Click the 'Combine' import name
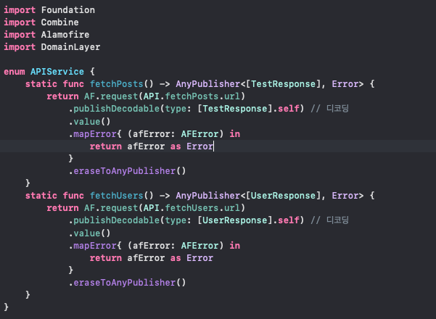This screenshot has width=436, height=319. pyautogui.click(x=59, y=22)
